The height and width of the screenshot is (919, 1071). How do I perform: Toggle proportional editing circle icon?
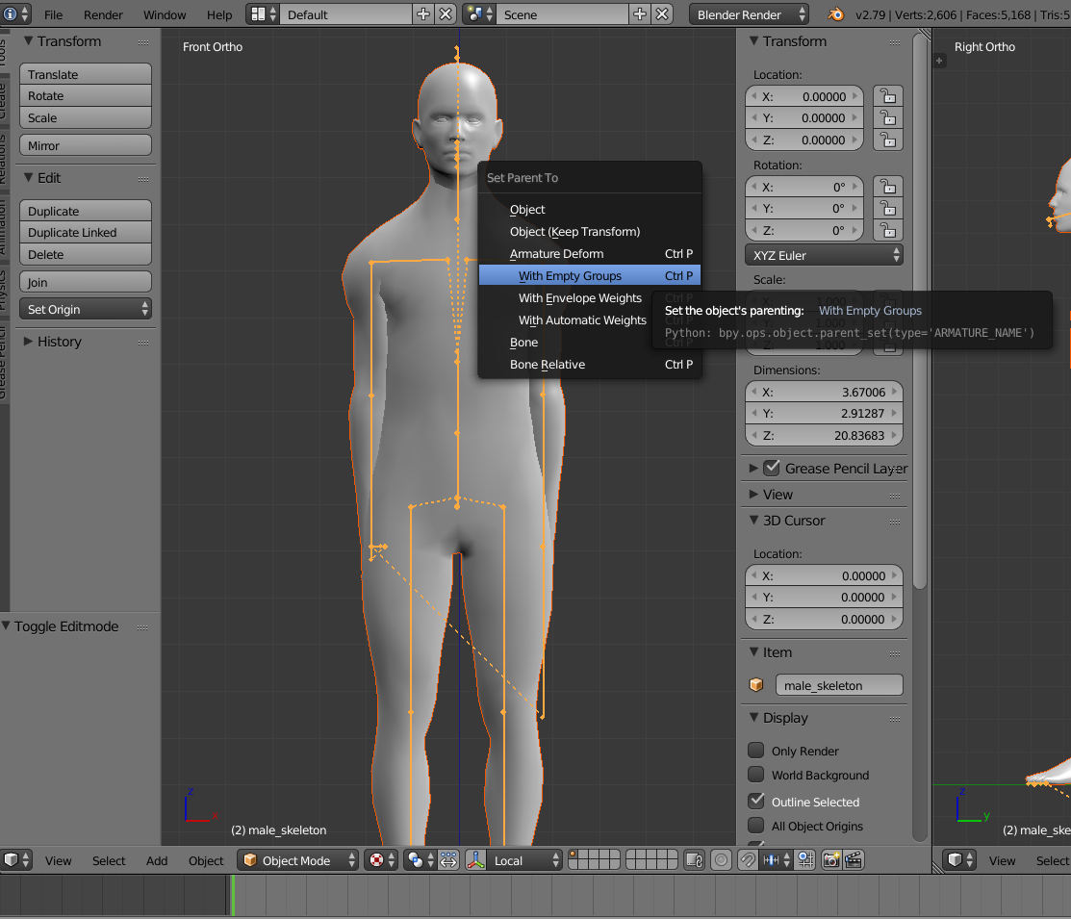(x=721, y=860)
